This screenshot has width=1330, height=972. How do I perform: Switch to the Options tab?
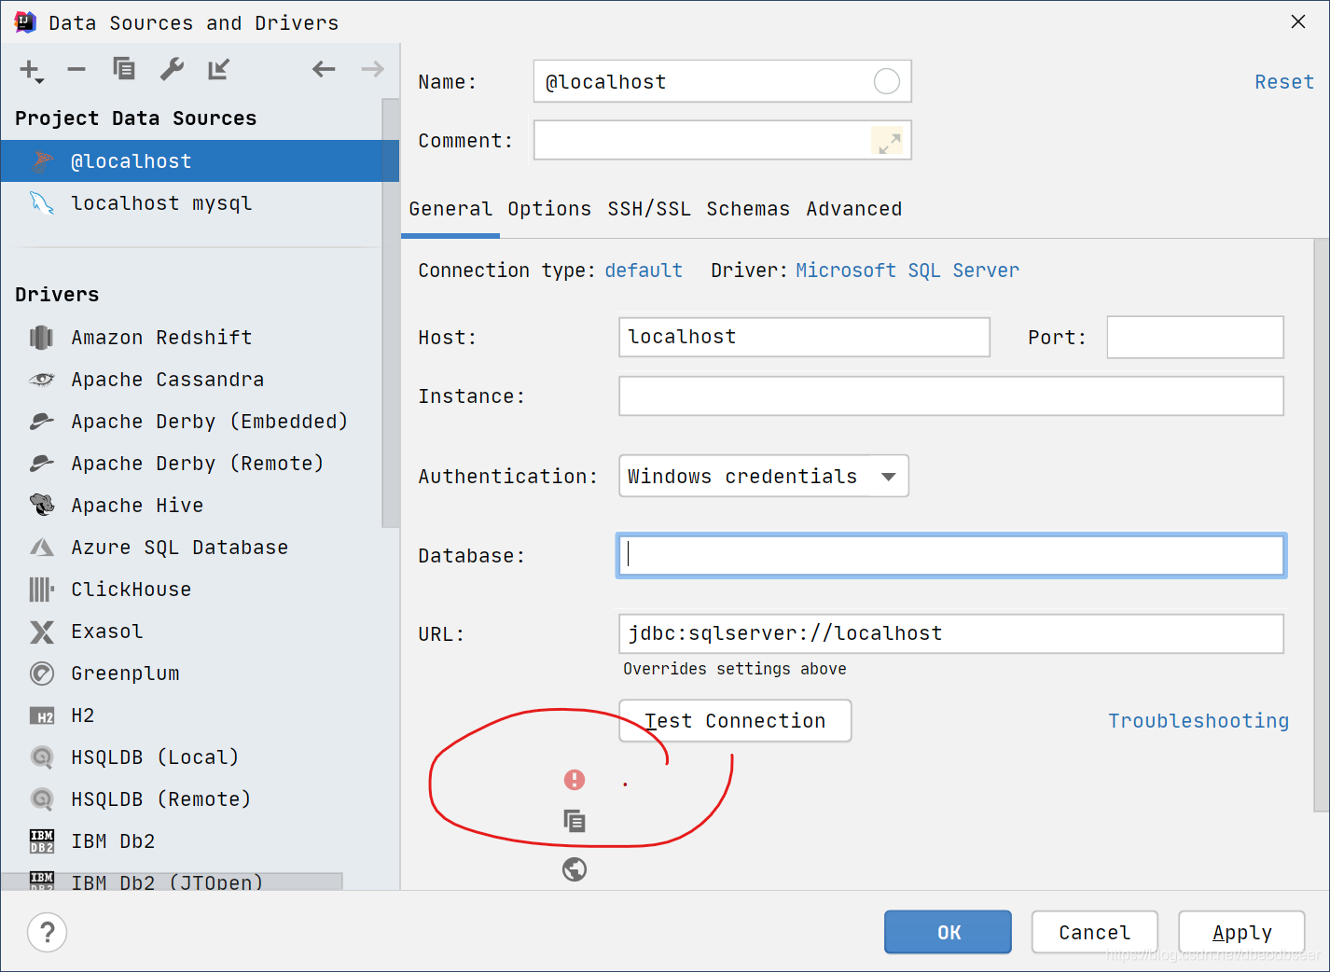click(x=549, y=209)
